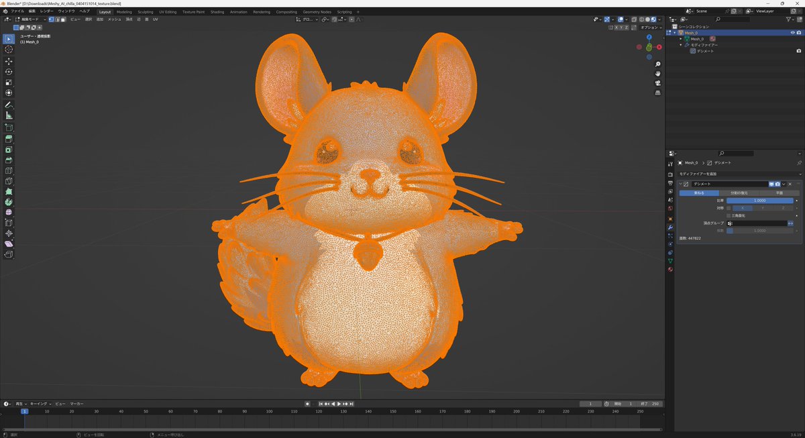The height and width of the screenshot is (438, 805).
Task: Switch to the Sculpting workspace tab
Action: point(145,11)
